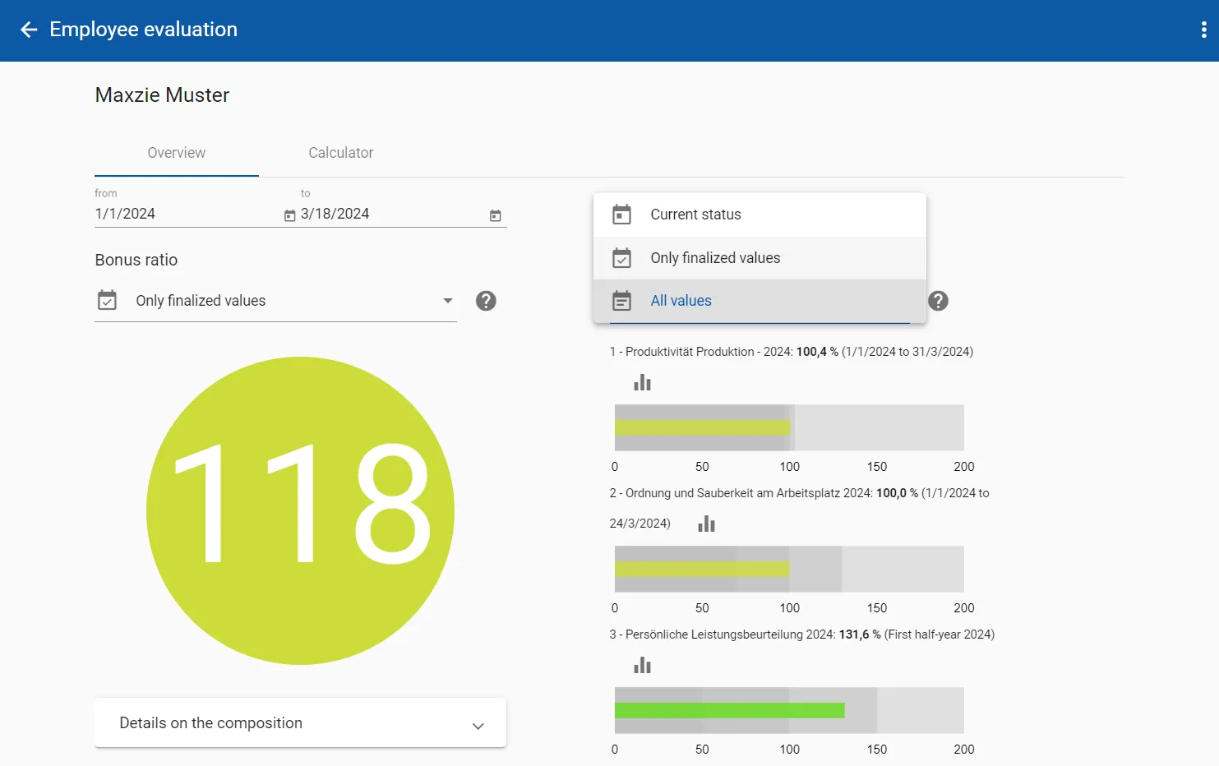Click the 'from' date field 1/1/2024
The width and height of the screenshot is (1219, 766).
[x=185, y=214]
